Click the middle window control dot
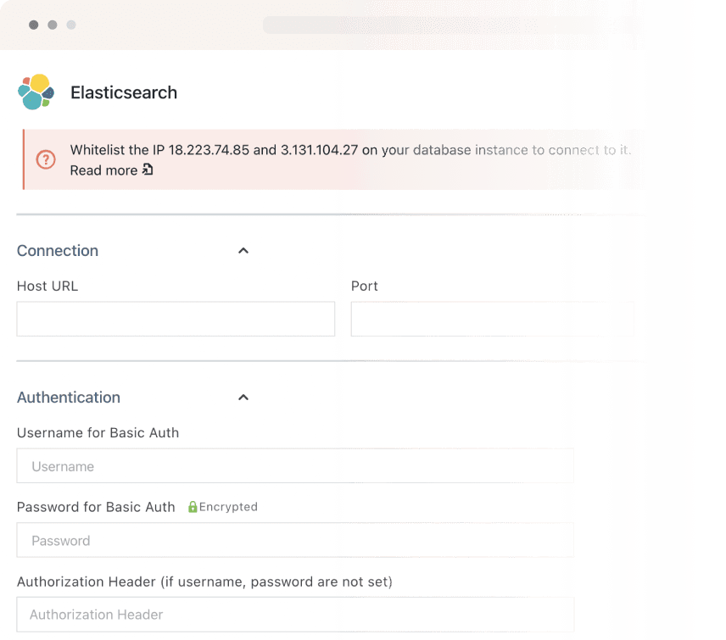 pos(52,25)
